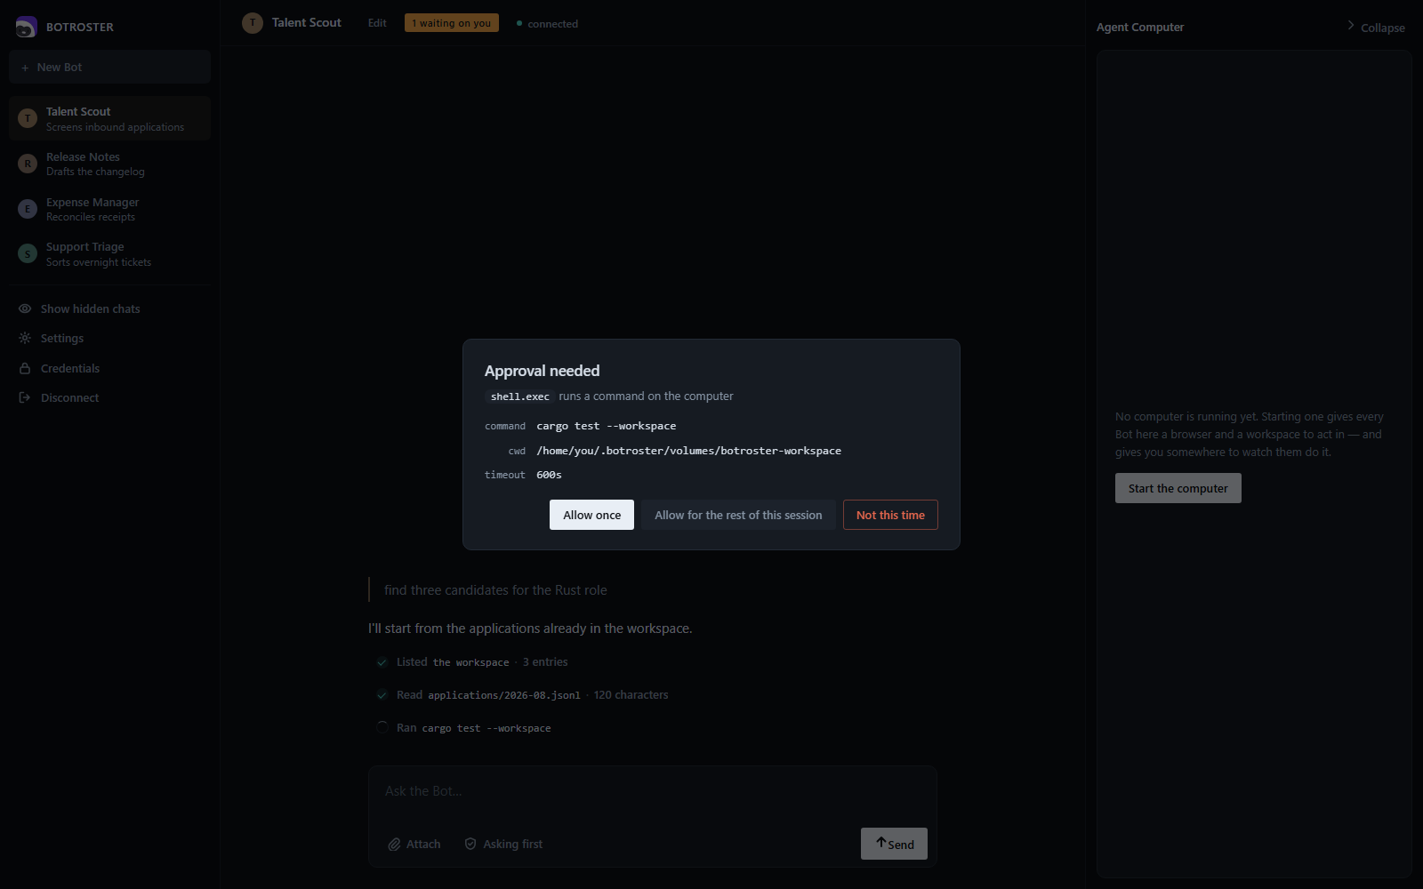The height and width of the screenshot is (889, 1423).
Task: Allow the command once
Action: [x=591, y=515]
